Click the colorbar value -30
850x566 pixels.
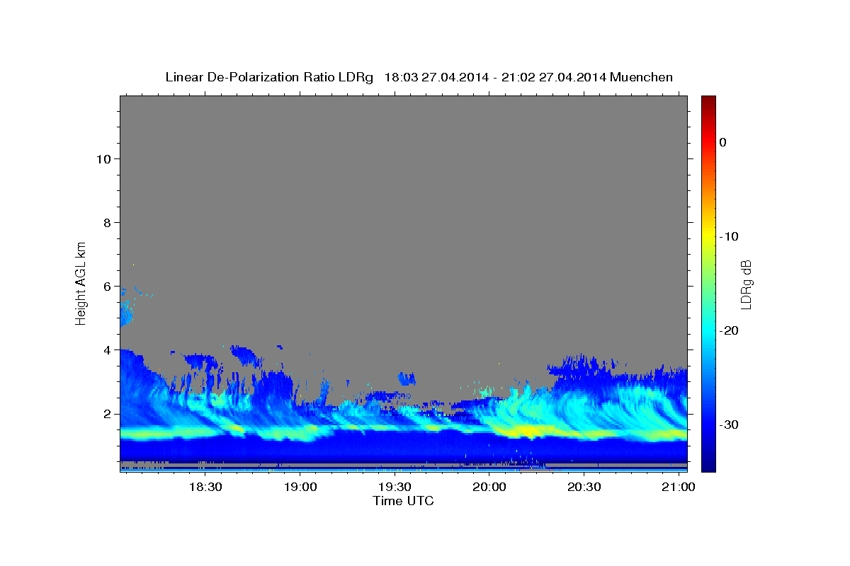pyautogui.click(x=729, y=424)
